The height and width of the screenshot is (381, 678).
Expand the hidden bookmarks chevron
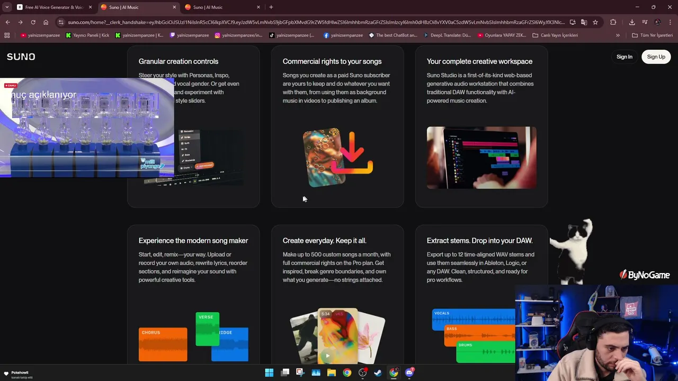click(x=618, y=35)
